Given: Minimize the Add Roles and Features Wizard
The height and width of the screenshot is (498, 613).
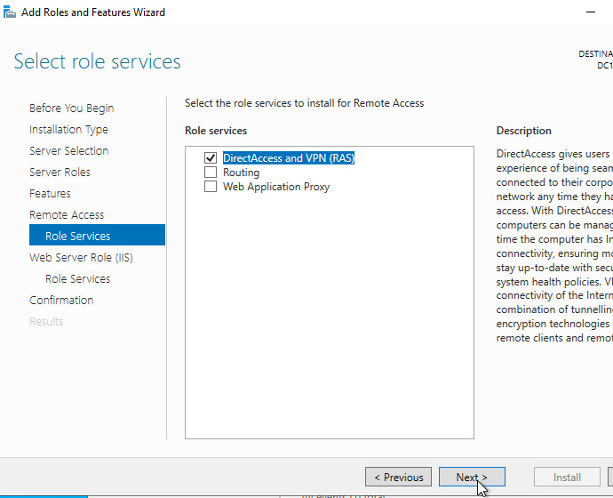Looking at the screenshot, I should (592, 12).
